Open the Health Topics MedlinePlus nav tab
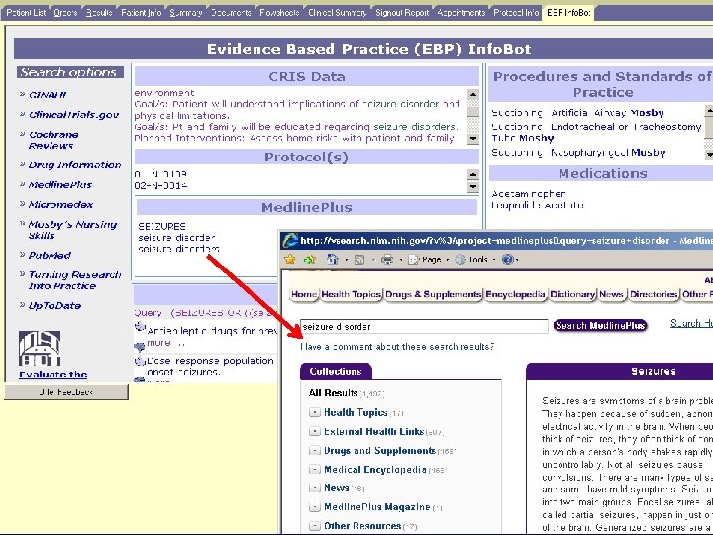713x535 pixels. 351,294
